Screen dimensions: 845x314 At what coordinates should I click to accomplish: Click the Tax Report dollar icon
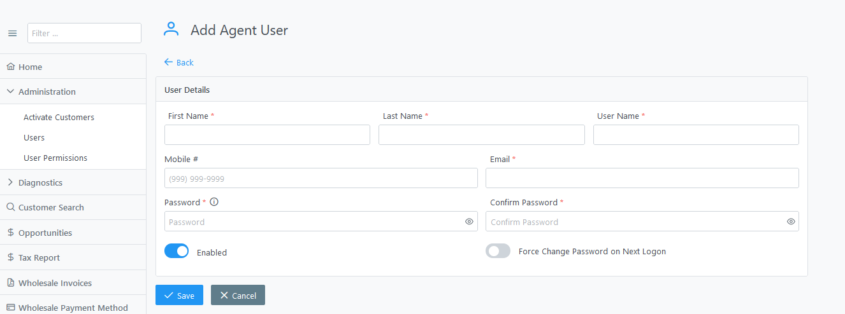[10, 257]
